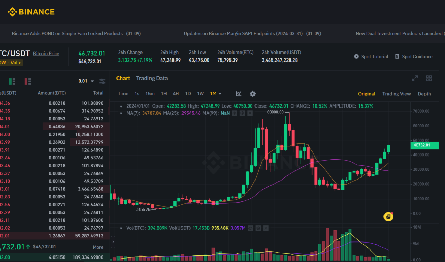Show only sell orders with red order book icon
The height and width of the screenshot is (262, 445).
coord(28,81)
